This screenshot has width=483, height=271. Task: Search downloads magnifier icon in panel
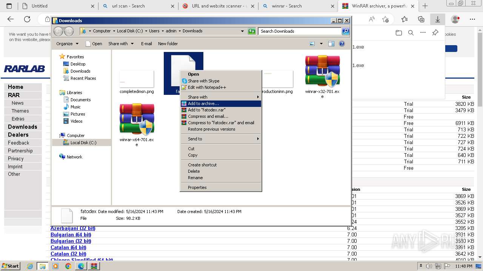coord(411,33)
